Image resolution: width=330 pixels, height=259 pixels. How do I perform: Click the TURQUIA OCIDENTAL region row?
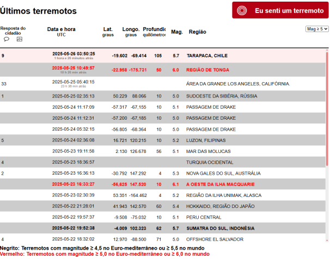(163, 162)
